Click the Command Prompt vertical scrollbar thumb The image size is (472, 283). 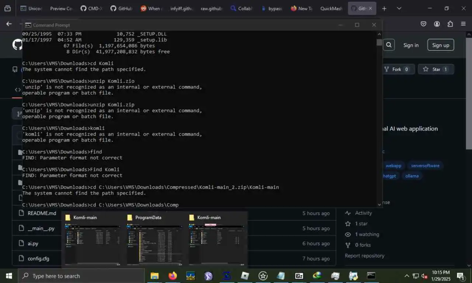point(379,42)
